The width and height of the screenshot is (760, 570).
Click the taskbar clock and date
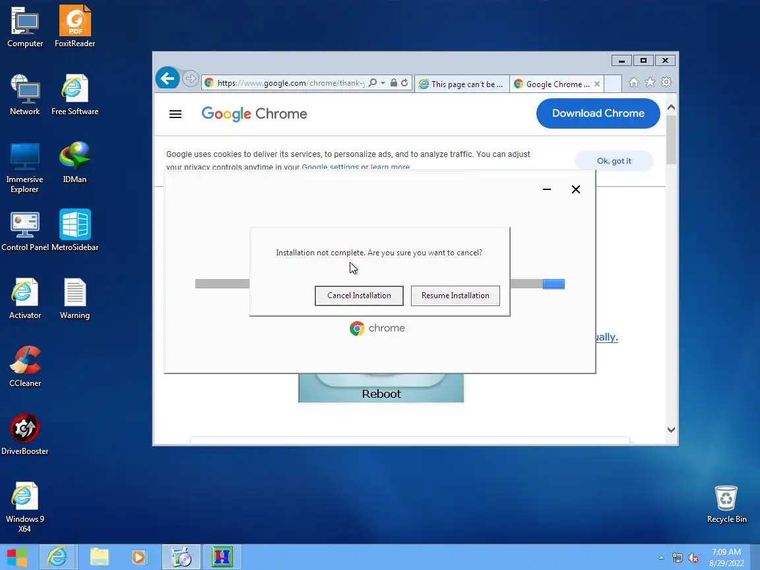tap(726, 557)
